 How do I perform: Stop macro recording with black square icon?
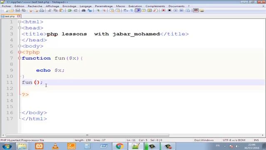(x=169, y=10)
